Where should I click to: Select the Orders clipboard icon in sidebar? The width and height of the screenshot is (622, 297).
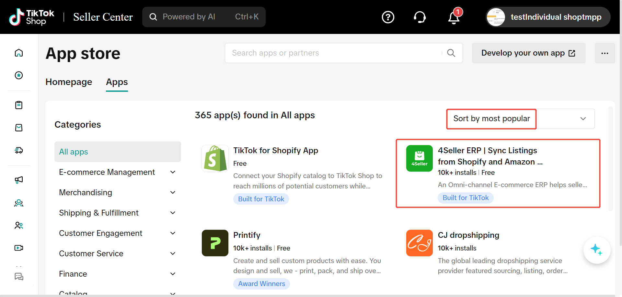19,105
